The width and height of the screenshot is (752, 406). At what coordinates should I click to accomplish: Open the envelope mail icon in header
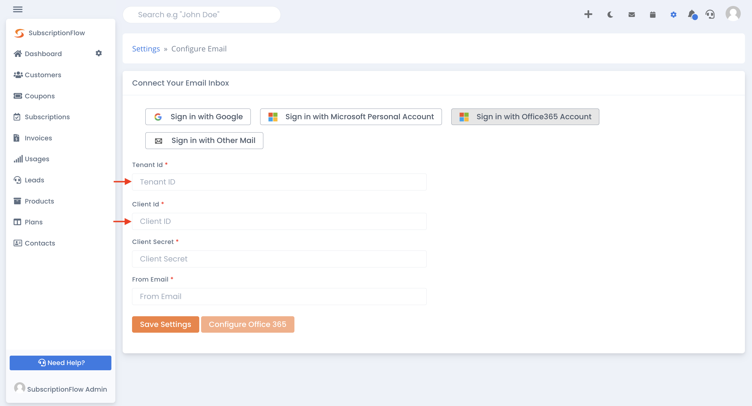pos(631,15)
